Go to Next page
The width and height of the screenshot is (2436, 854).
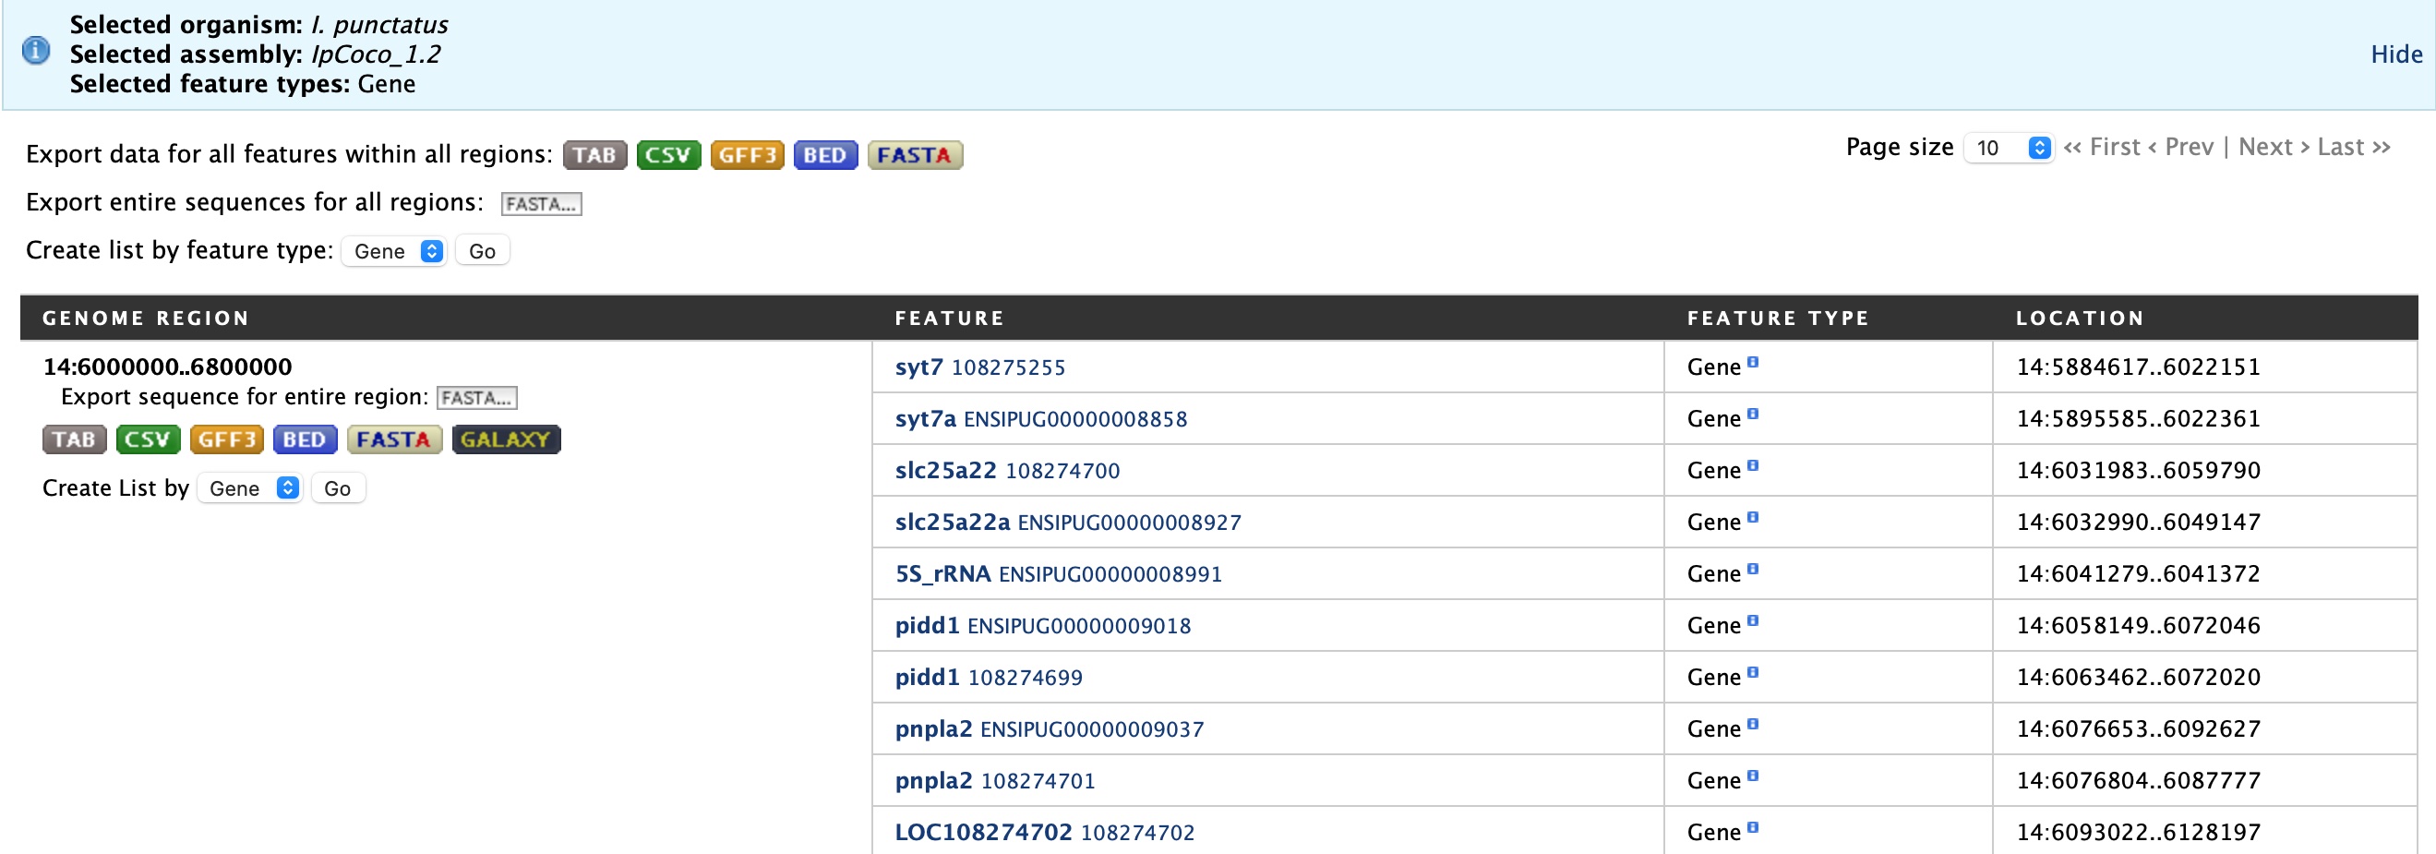(2274, 148)
